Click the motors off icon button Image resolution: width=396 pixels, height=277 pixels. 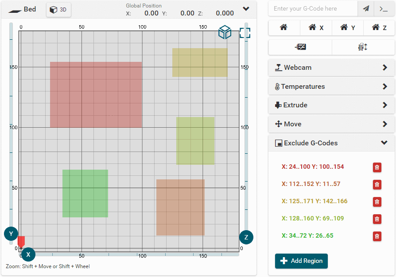300,47
